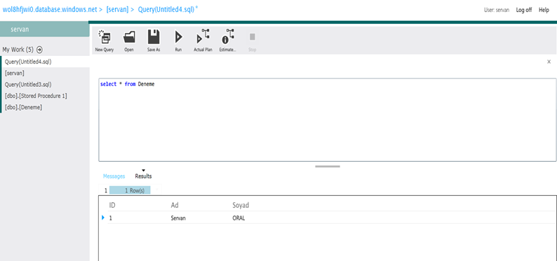Select the cell containing Servan
The width and height of the screenshot is (557, 261).
[x=178, y=218]
